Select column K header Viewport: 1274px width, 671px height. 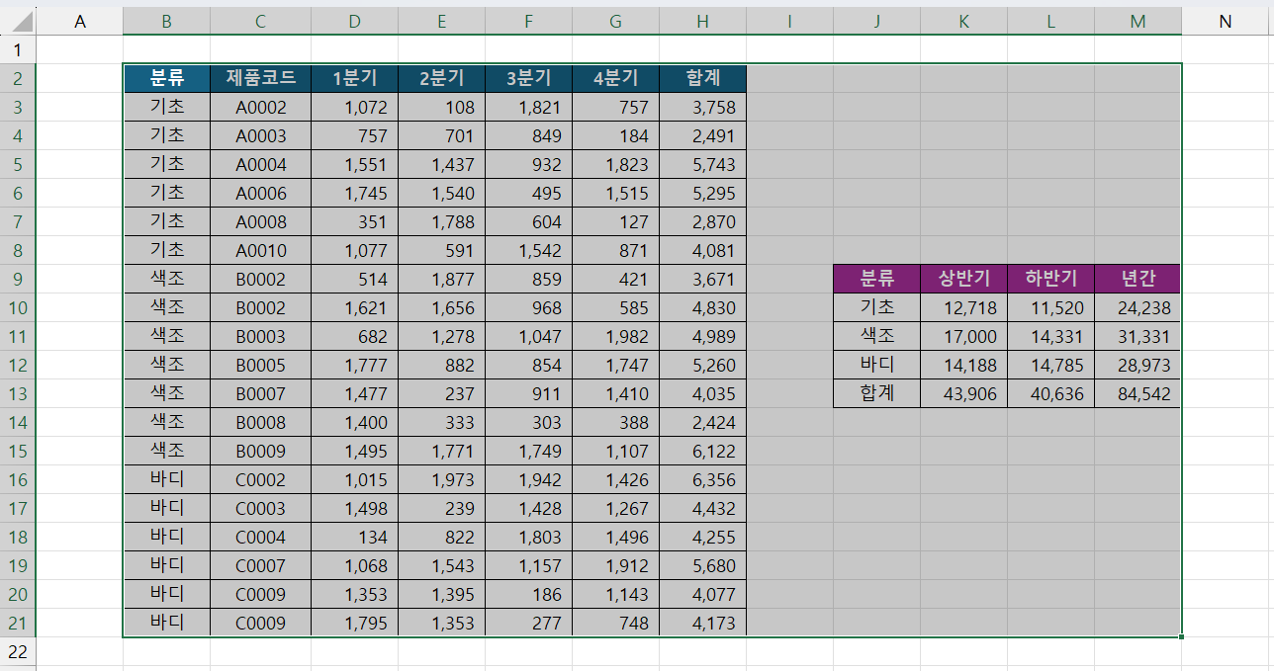pyautogui.click(x=963, y=21)
